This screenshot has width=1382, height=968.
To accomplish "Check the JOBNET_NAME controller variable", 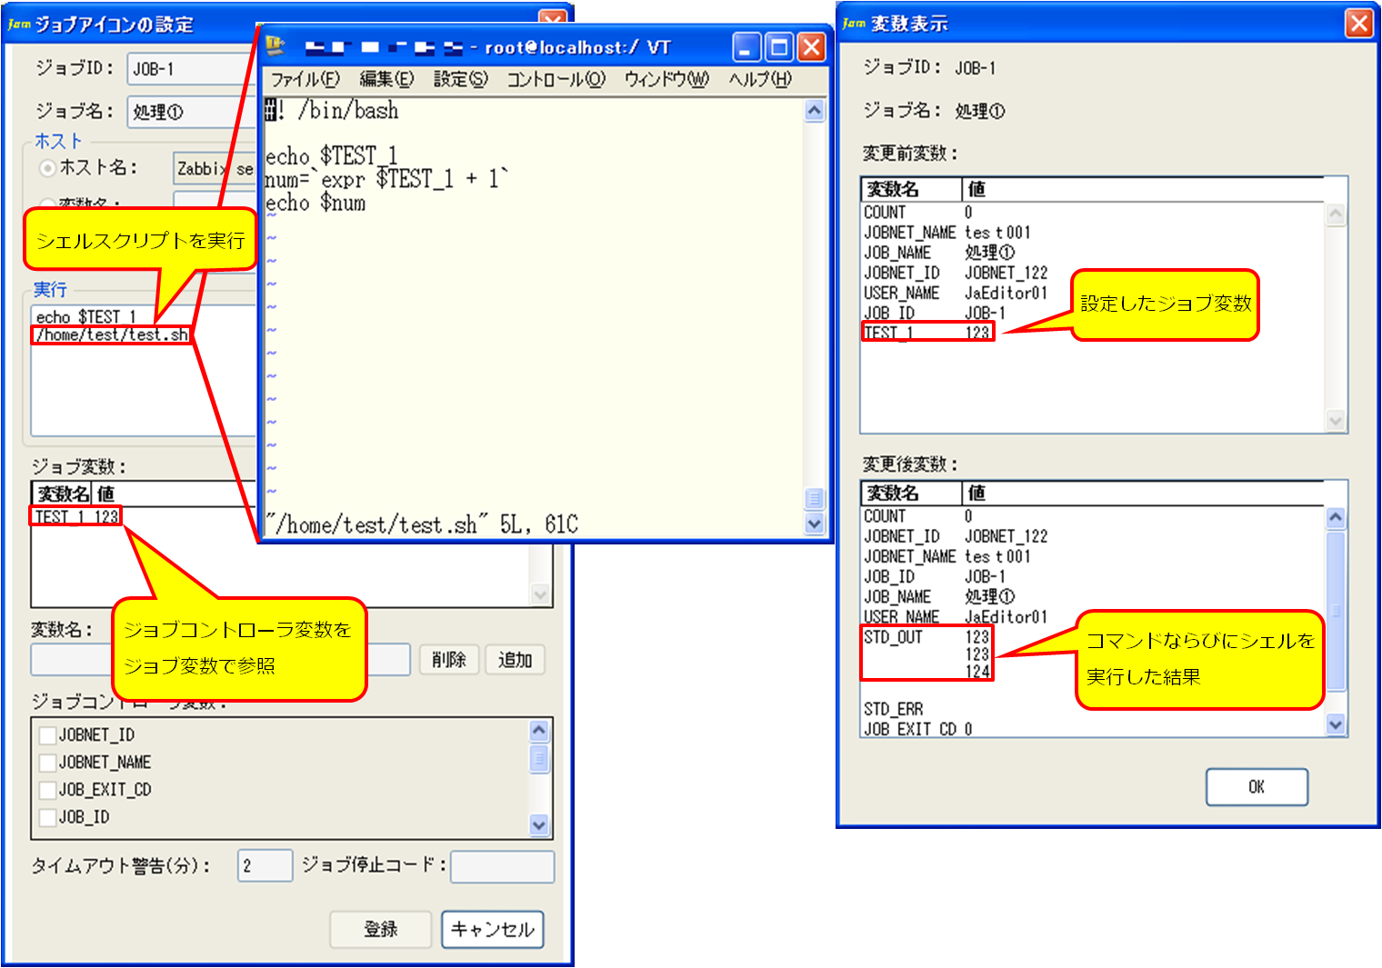I will pyautogui.click(x=48, y=763).
